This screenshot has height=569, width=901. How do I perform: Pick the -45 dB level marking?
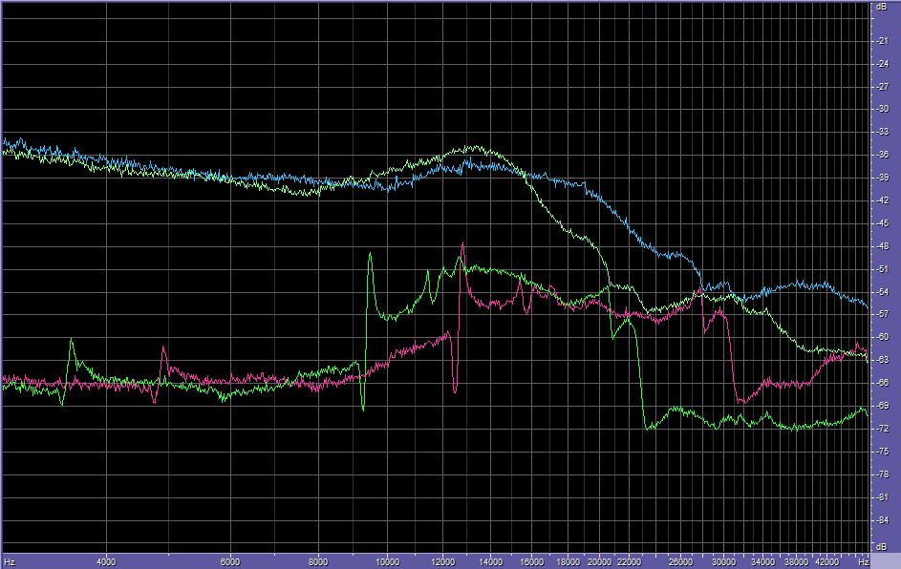point(883,223)
